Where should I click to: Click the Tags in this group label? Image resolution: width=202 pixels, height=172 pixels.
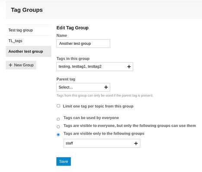73,59
